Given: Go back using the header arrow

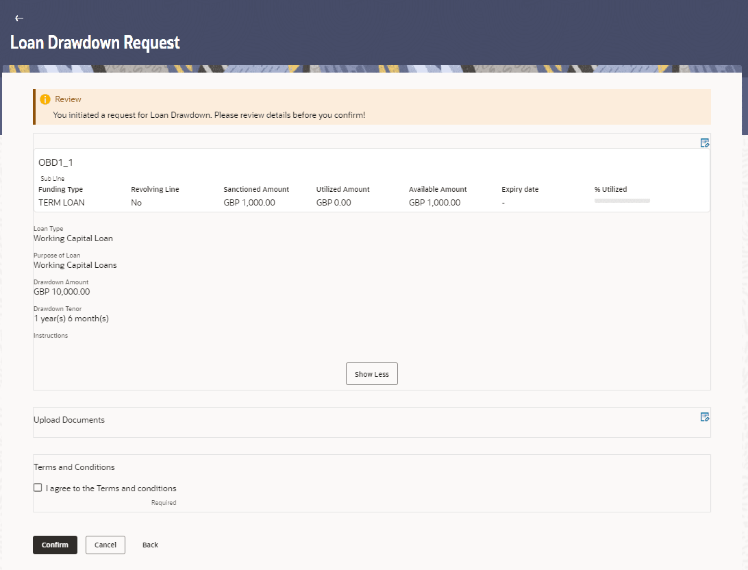Looking at the screenshot, I should click(19, 18).
